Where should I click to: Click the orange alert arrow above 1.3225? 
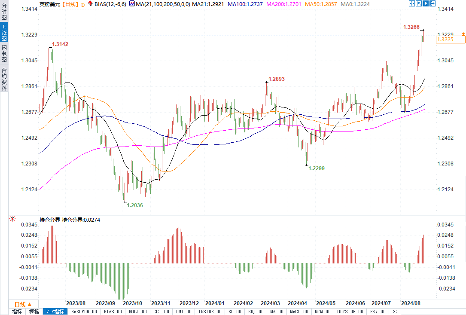[463, 34]
